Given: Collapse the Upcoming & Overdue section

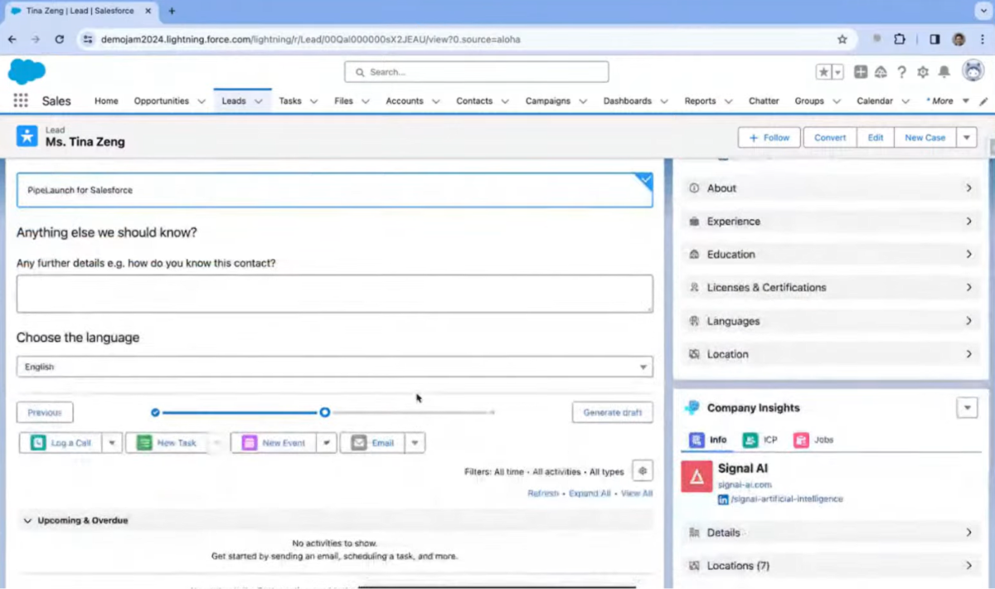Looking at the screenshot, I should point(27,521).
